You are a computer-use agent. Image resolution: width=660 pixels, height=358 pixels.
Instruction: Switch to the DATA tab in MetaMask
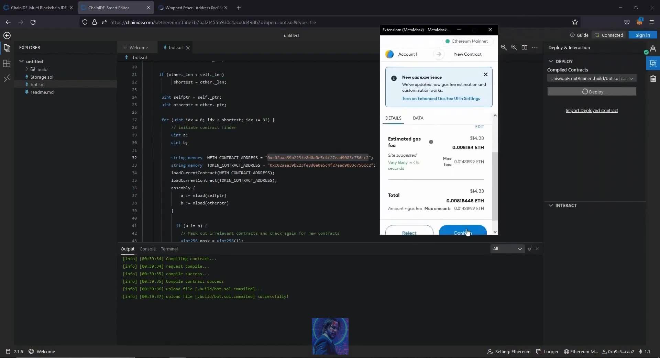pyautogui.click(x=418, y=118)
